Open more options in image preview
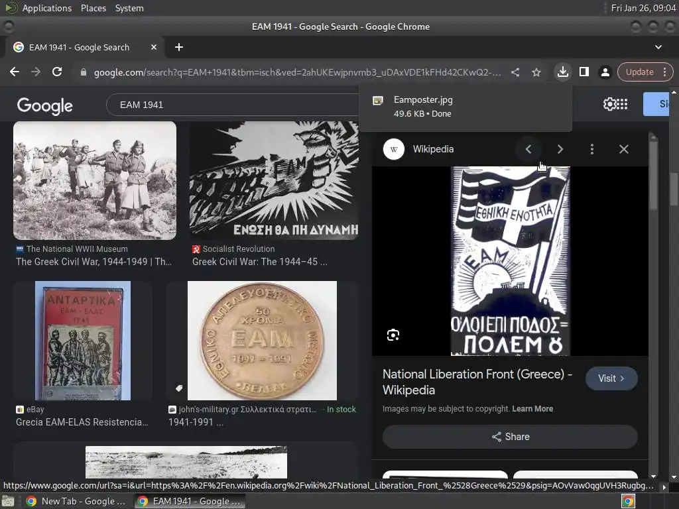Screen dimensions: 679x509 tap(592, 149)
